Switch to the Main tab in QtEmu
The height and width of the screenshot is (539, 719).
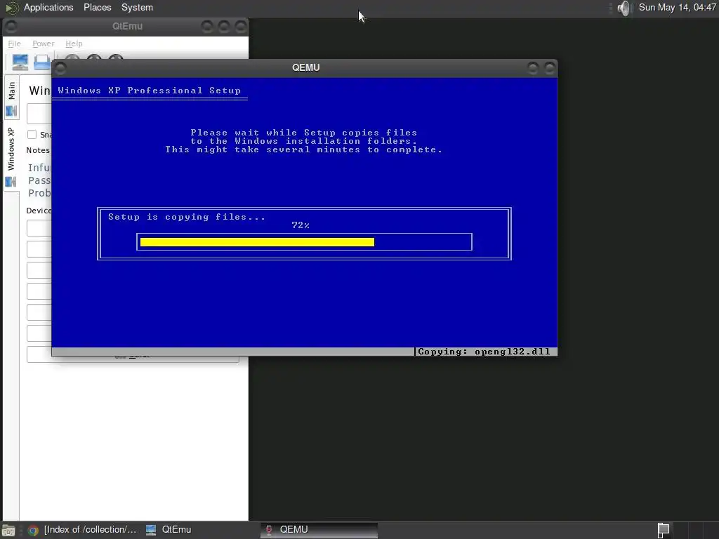tap(11, 99)
